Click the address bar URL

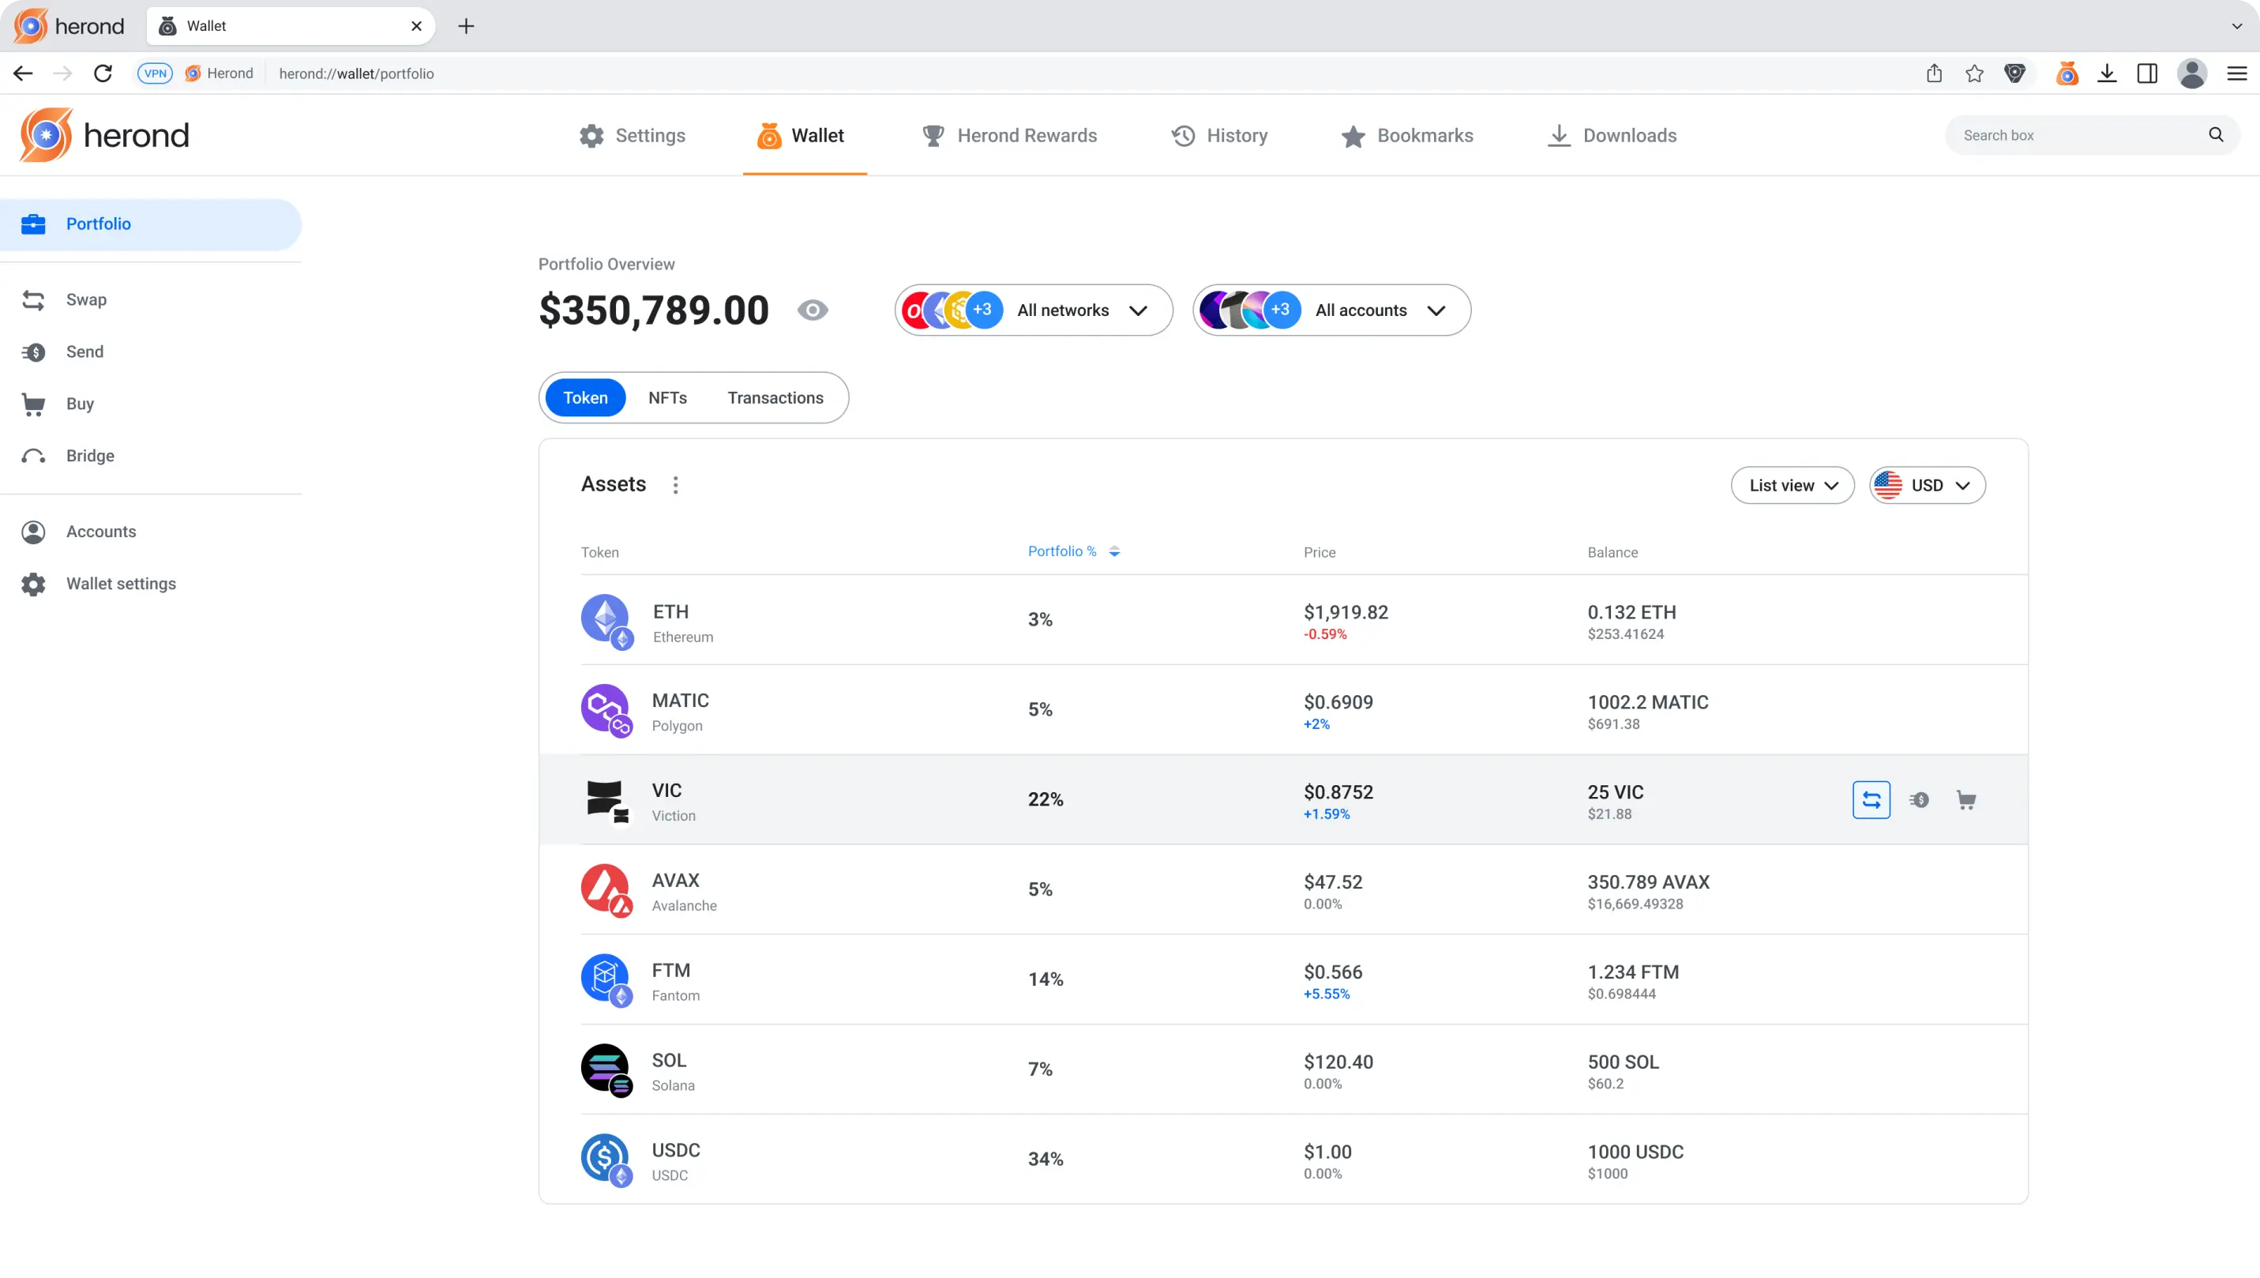[356, 73]
